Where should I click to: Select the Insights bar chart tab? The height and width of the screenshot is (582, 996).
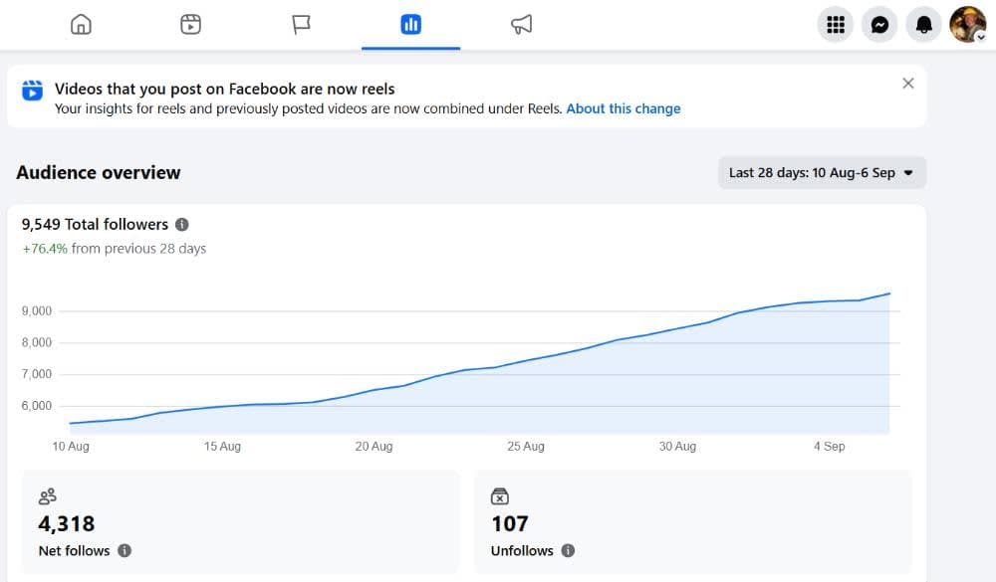(411, 25)
